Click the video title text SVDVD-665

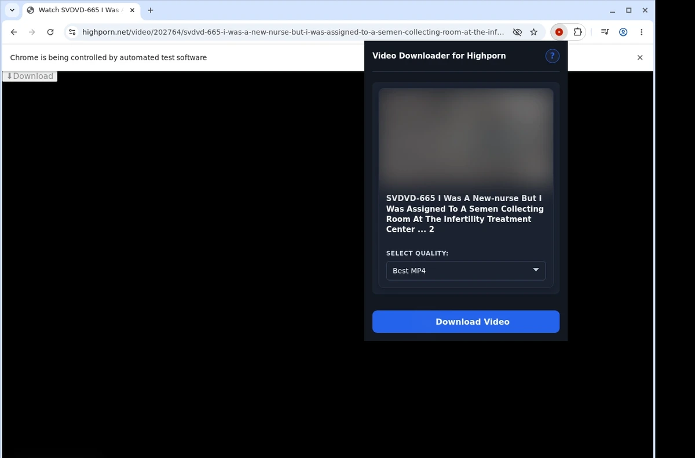[x=464, y=214]
